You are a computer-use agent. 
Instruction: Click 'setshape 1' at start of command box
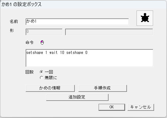tap(36, 53)
